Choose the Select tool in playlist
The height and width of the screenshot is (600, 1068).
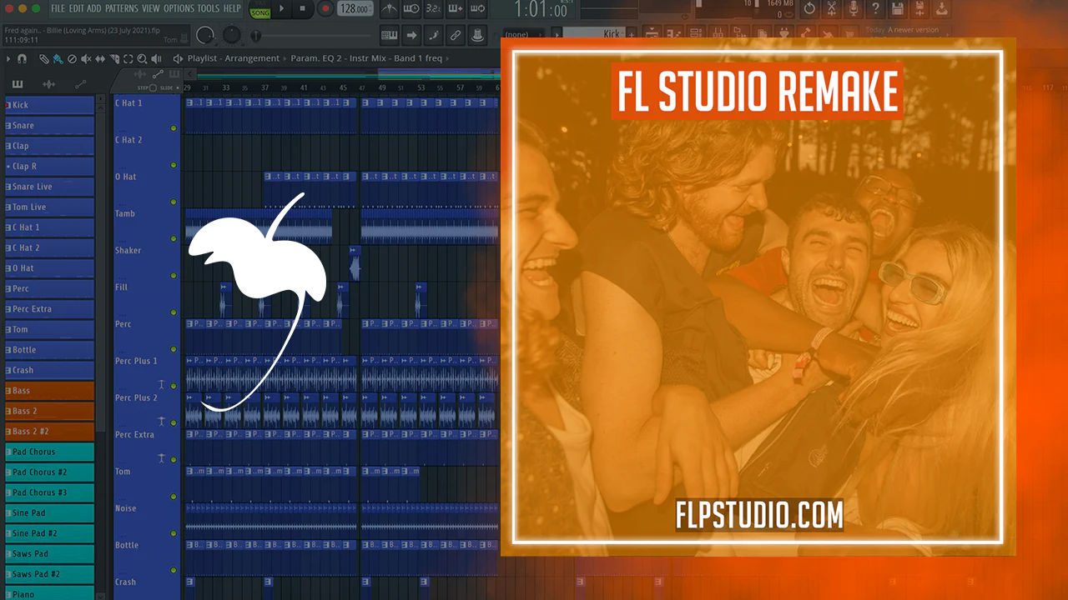[128, 59]
